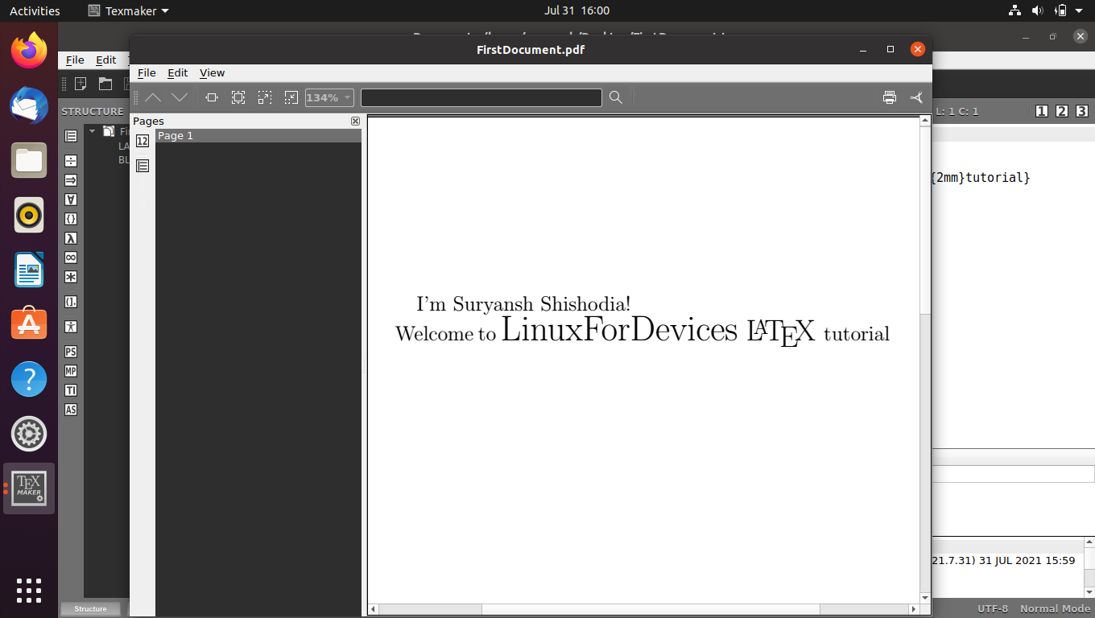The width and height of the screenshot is (1095, 618).
Task: Select the Greek letters symbol panel
Action: tap(70, 238)
